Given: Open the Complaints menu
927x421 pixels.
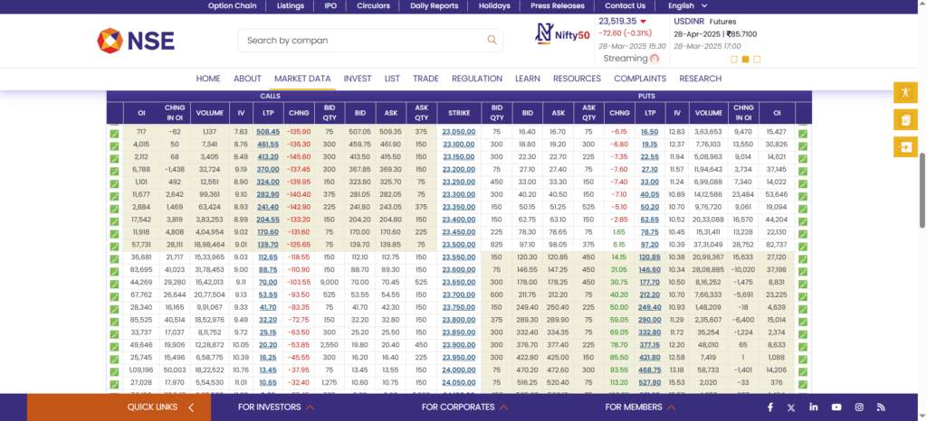Looking at the screenshot, I should coord(640,79).
